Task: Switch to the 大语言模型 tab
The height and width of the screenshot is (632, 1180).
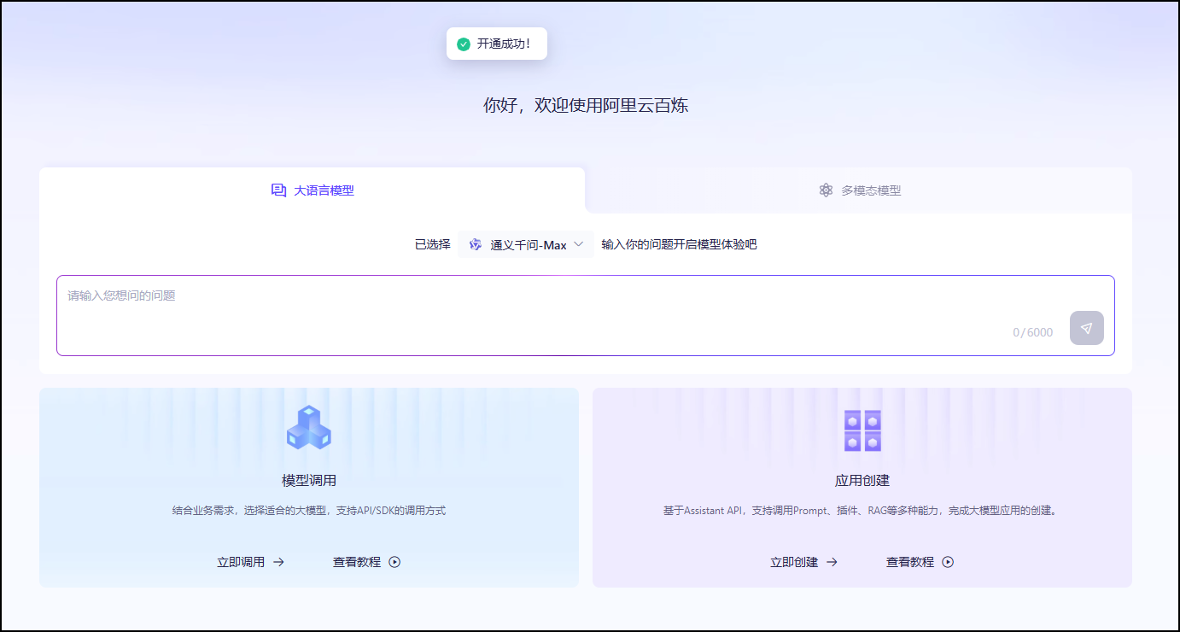Action: tap(313, 190)
